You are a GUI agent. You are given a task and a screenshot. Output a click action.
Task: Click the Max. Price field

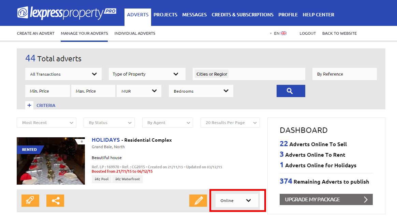(93, 91)
